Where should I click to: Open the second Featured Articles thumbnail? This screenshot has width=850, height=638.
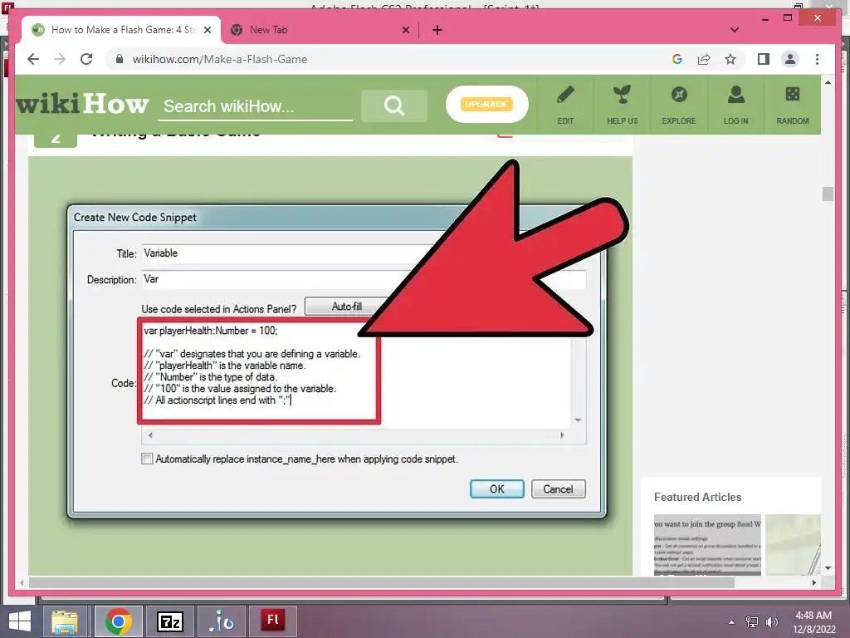[x=793, y=545]
